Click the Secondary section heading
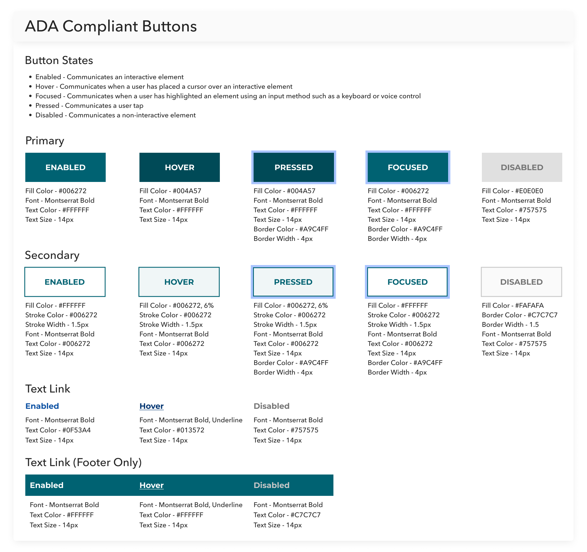This screenshot has width=587, height=552. [52, 255]
